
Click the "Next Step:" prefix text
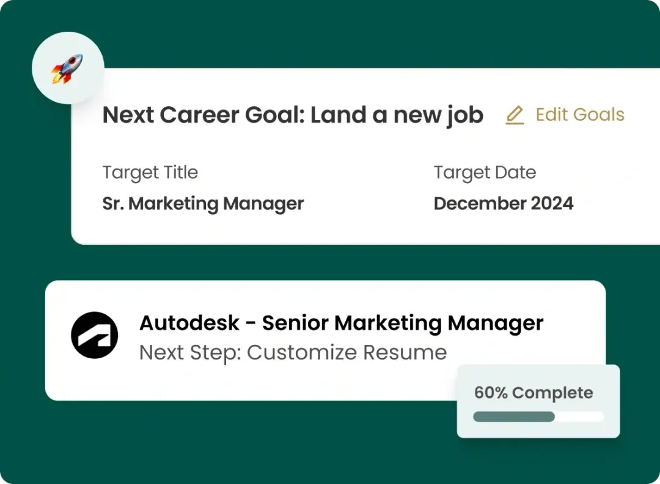(x=190, y=352)
